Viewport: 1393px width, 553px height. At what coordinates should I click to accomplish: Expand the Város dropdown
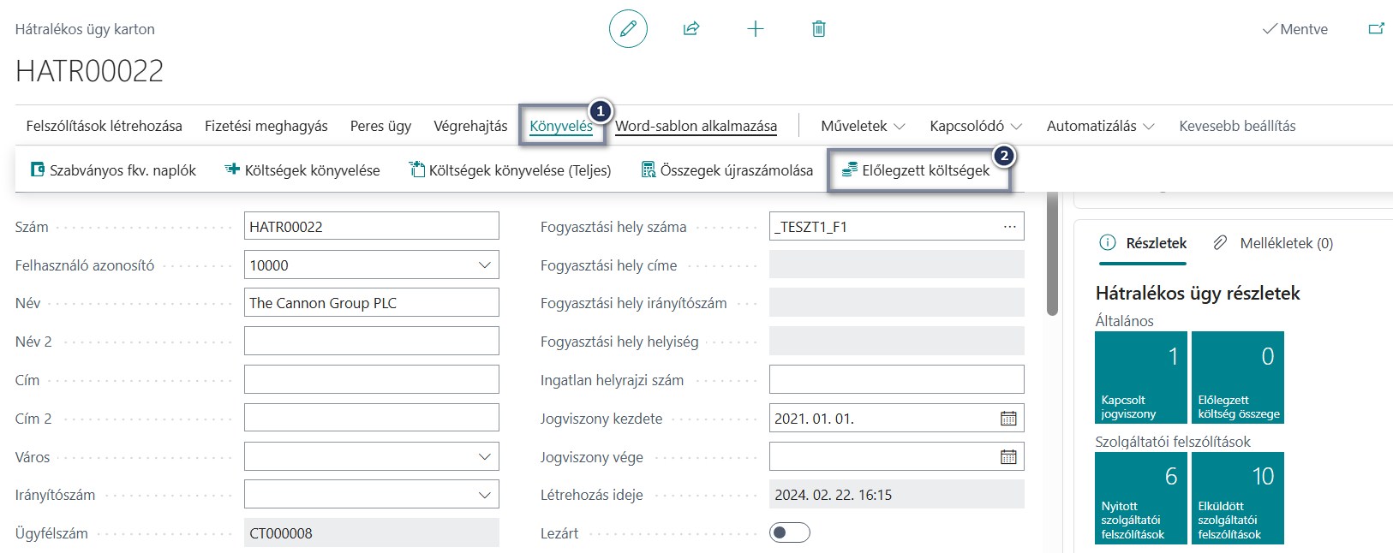coord(485,457)
